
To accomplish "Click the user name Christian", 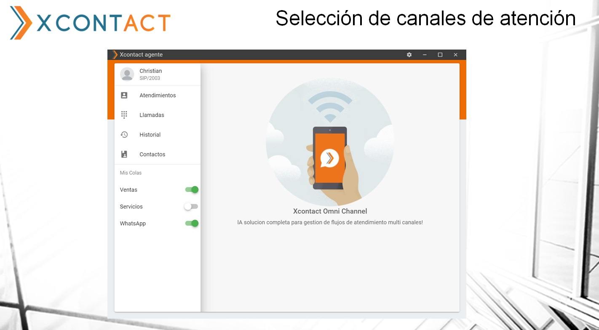I will pyautogui.click(x=151, y=71).
